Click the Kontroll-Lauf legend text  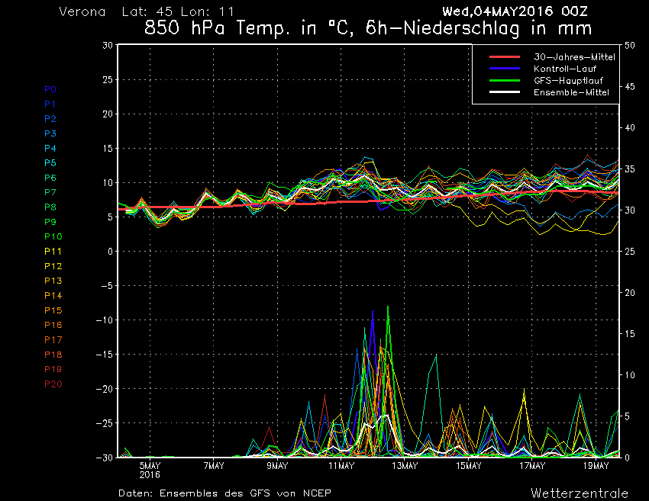(x=565, y=69)
